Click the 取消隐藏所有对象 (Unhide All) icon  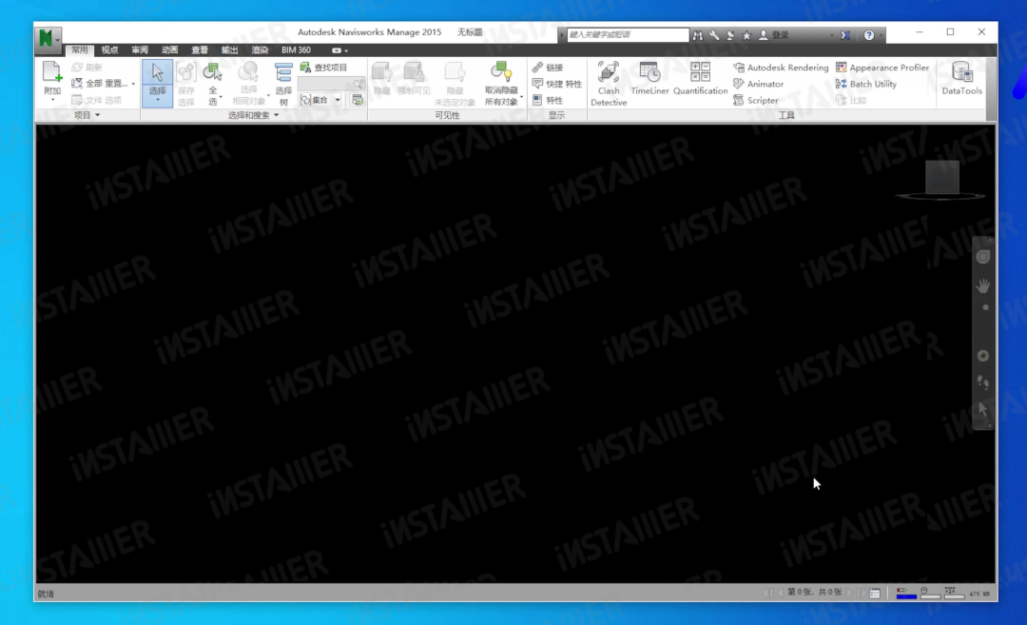pyautogui.click(x=501, y=72)
